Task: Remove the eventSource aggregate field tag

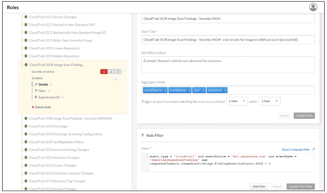Action: pos(165,90)
